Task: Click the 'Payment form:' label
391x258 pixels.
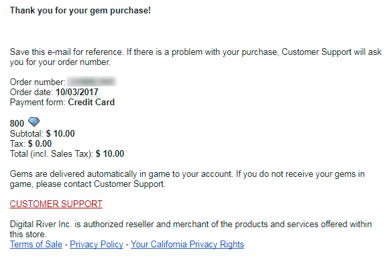Action: (x=38, y=103)
